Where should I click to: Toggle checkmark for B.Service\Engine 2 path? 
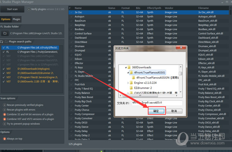pyautogui.click(x=4, y=77)
